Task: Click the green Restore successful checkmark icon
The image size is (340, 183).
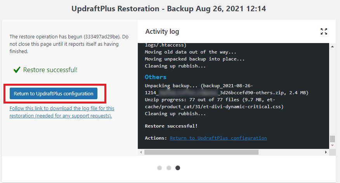Action: 17,70
